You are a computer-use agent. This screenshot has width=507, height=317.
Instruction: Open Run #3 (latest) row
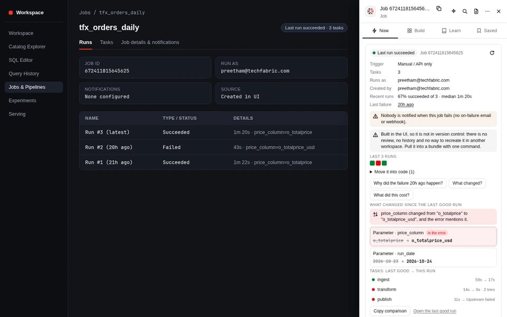click(213, 132)
